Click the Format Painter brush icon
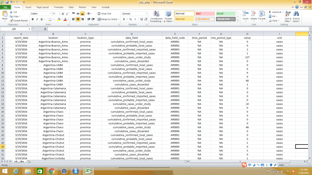The width and height of the screenshot is (312, 175). click(11, 20)
